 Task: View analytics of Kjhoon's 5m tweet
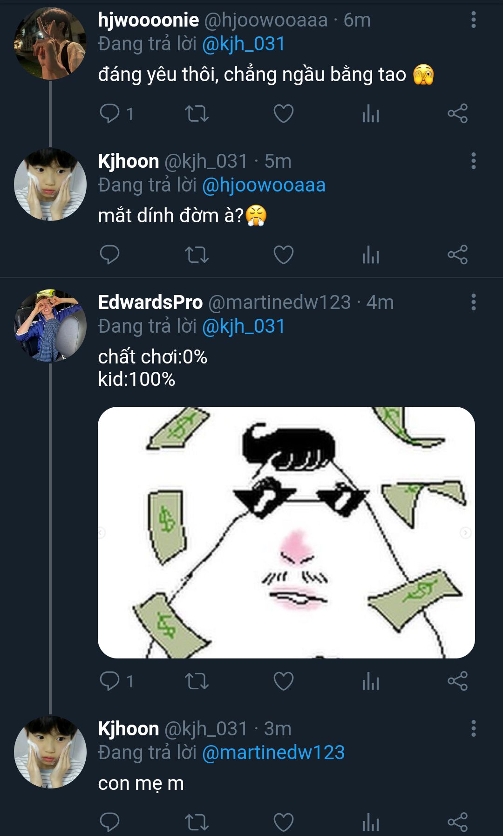(371, 255)
